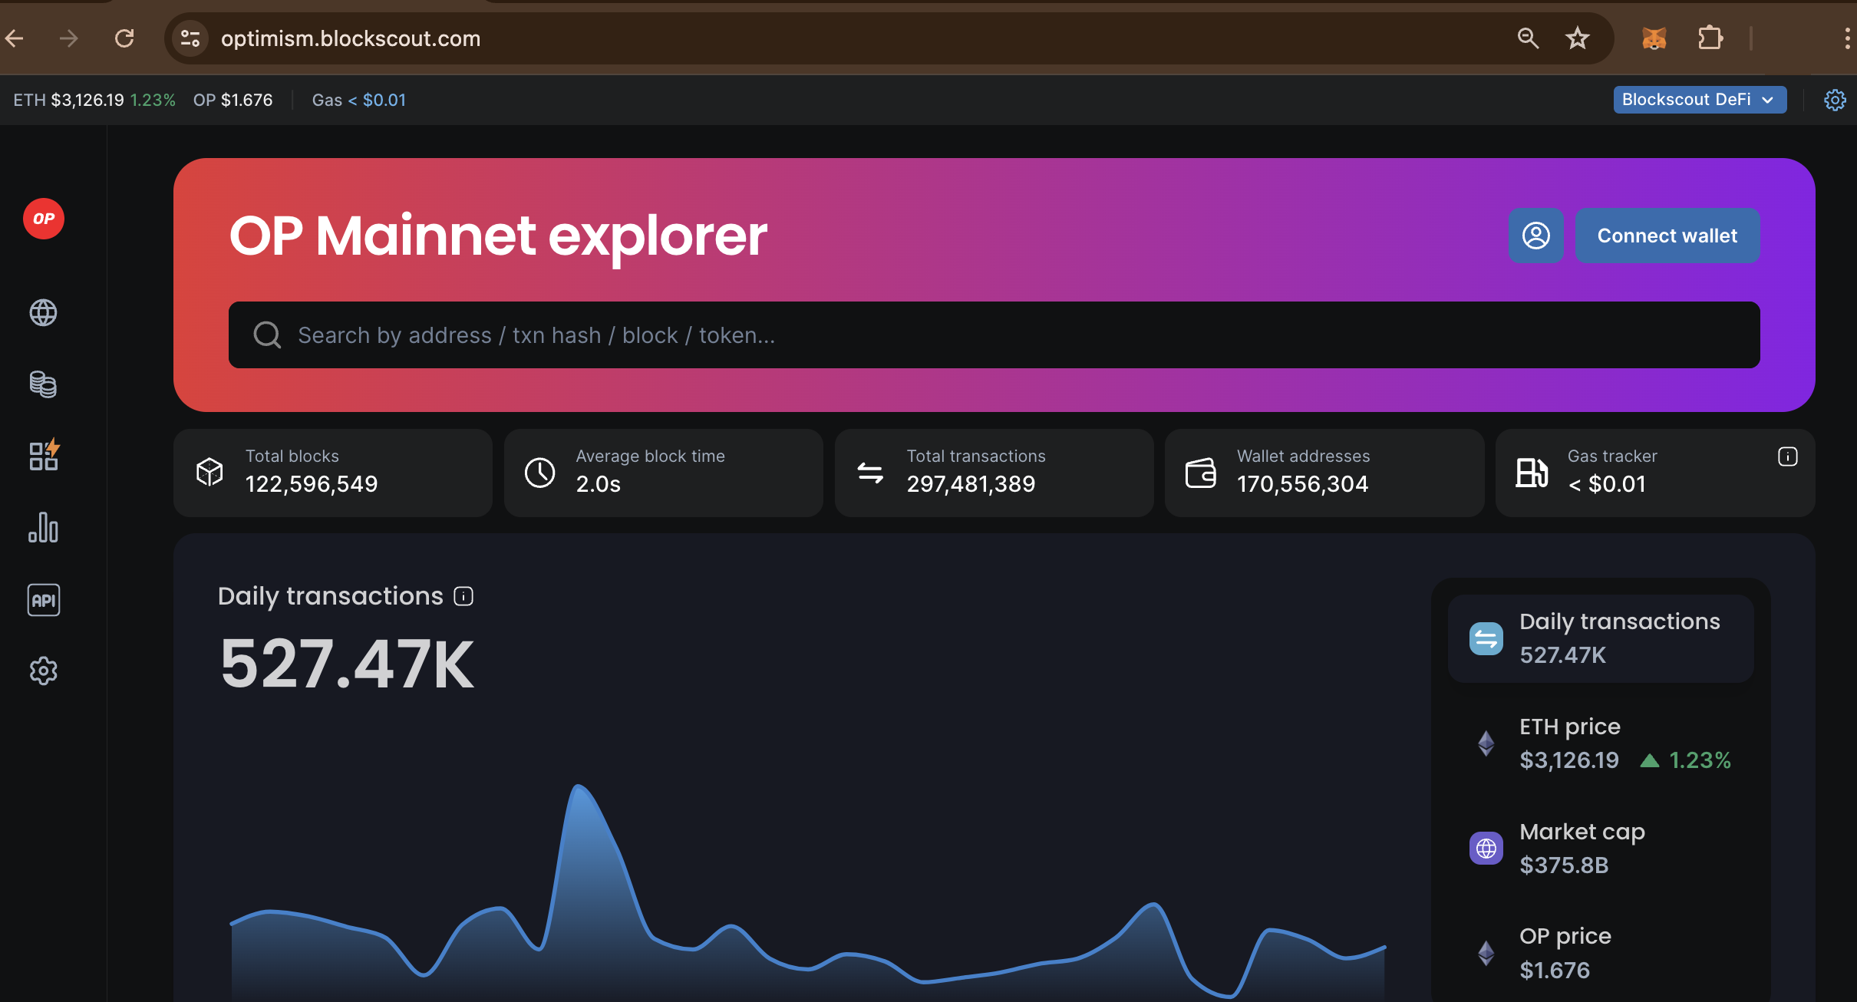Viewport: 1857px width, 1002px height.
Task: Click the OP network logo in sidebar
Action: [x=44, y=219]
